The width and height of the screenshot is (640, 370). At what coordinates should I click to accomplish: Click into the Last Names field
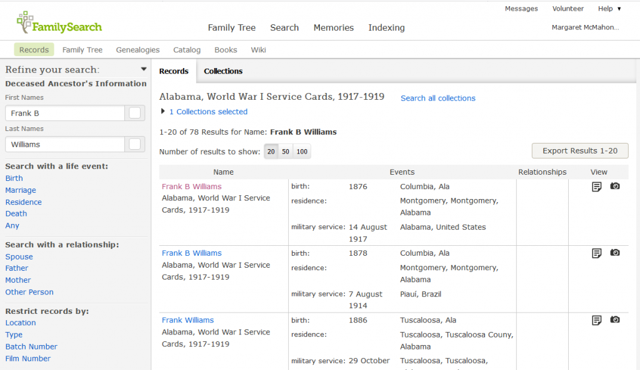coord(65,144)
